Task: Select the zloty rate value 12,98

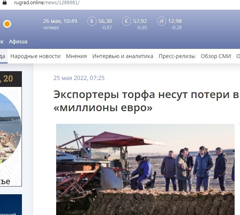Action: pyautogui.click(x=175, y=21)
